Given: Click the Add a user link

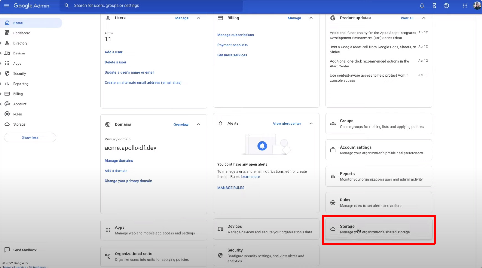Looking at the screenshot, I should (x=113, y=52).
